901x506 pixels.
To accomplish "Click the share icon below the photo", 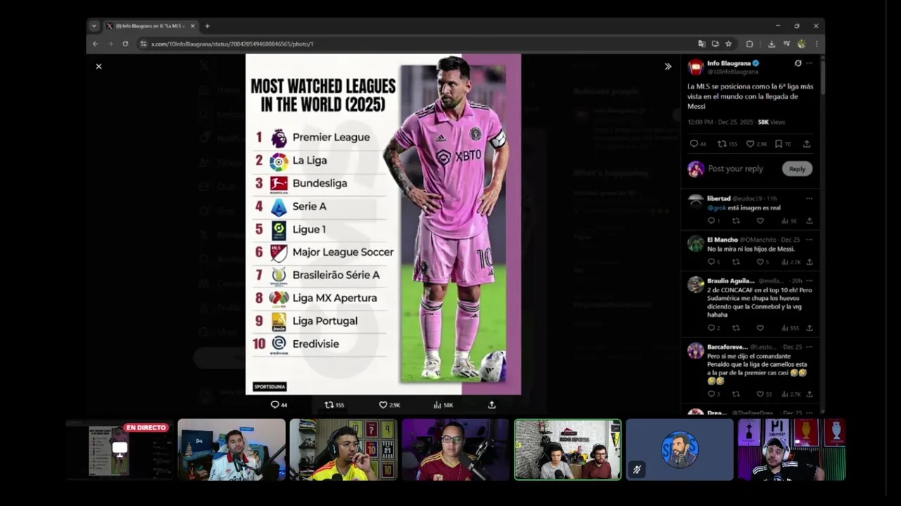I will click(x=492, y=405).
